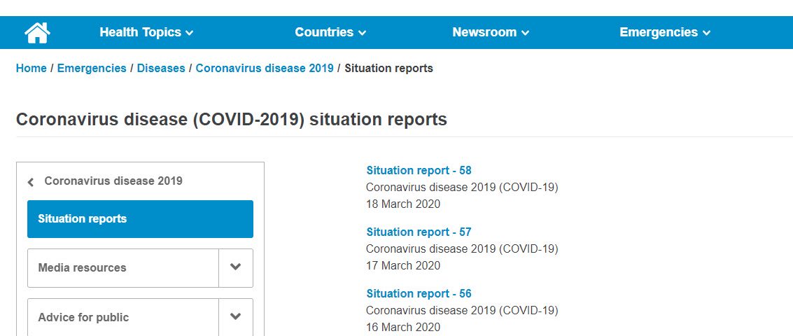Open Situation report - 56
Screen dimensions: 793x336
[419, 293]
